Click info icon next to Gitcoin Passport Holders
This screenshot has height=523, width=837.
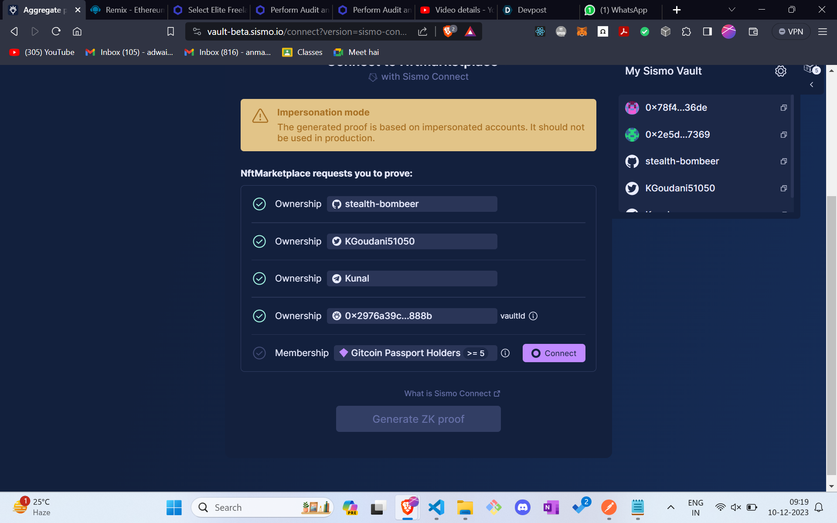(x=505, y=353)
